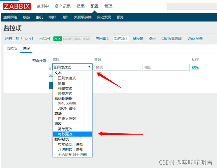Open 所有主机 breadcrumb link
217x168 pixels.
click(x=12, y=38)
